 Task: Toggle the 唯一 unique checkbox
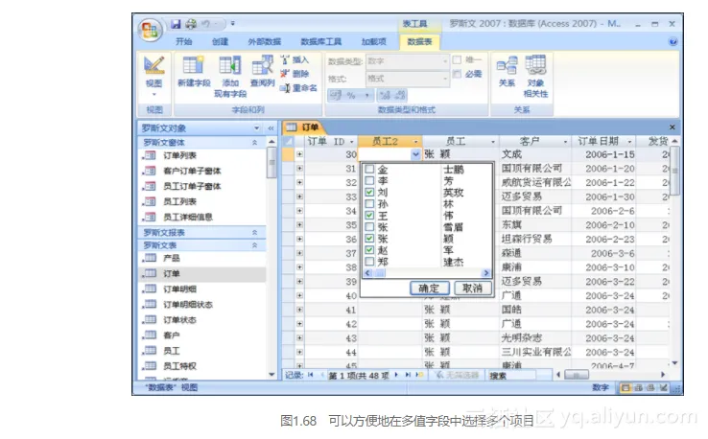457,59
